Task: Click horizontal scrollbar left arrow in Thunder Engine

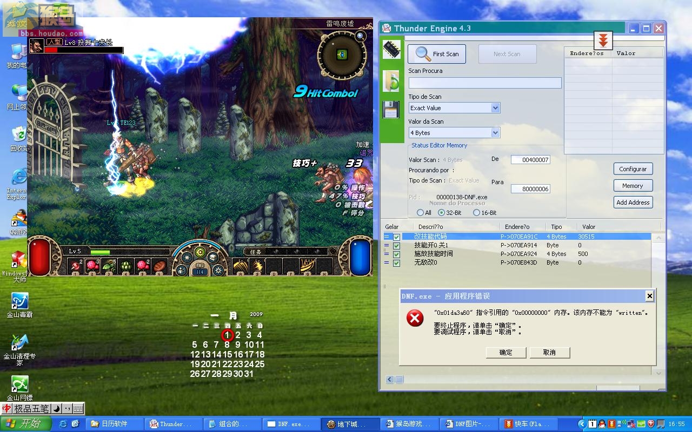Action: click(x=390, y=380)
